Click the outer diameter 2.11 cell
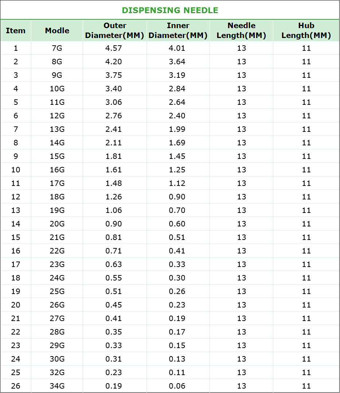Screen dimensions: 340x393 tap(114, 143)
